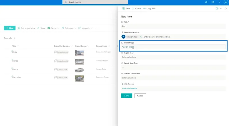Viewport: 229px width, 126px height.
Task: Open the Integrate menu
Action: point(85,28)
